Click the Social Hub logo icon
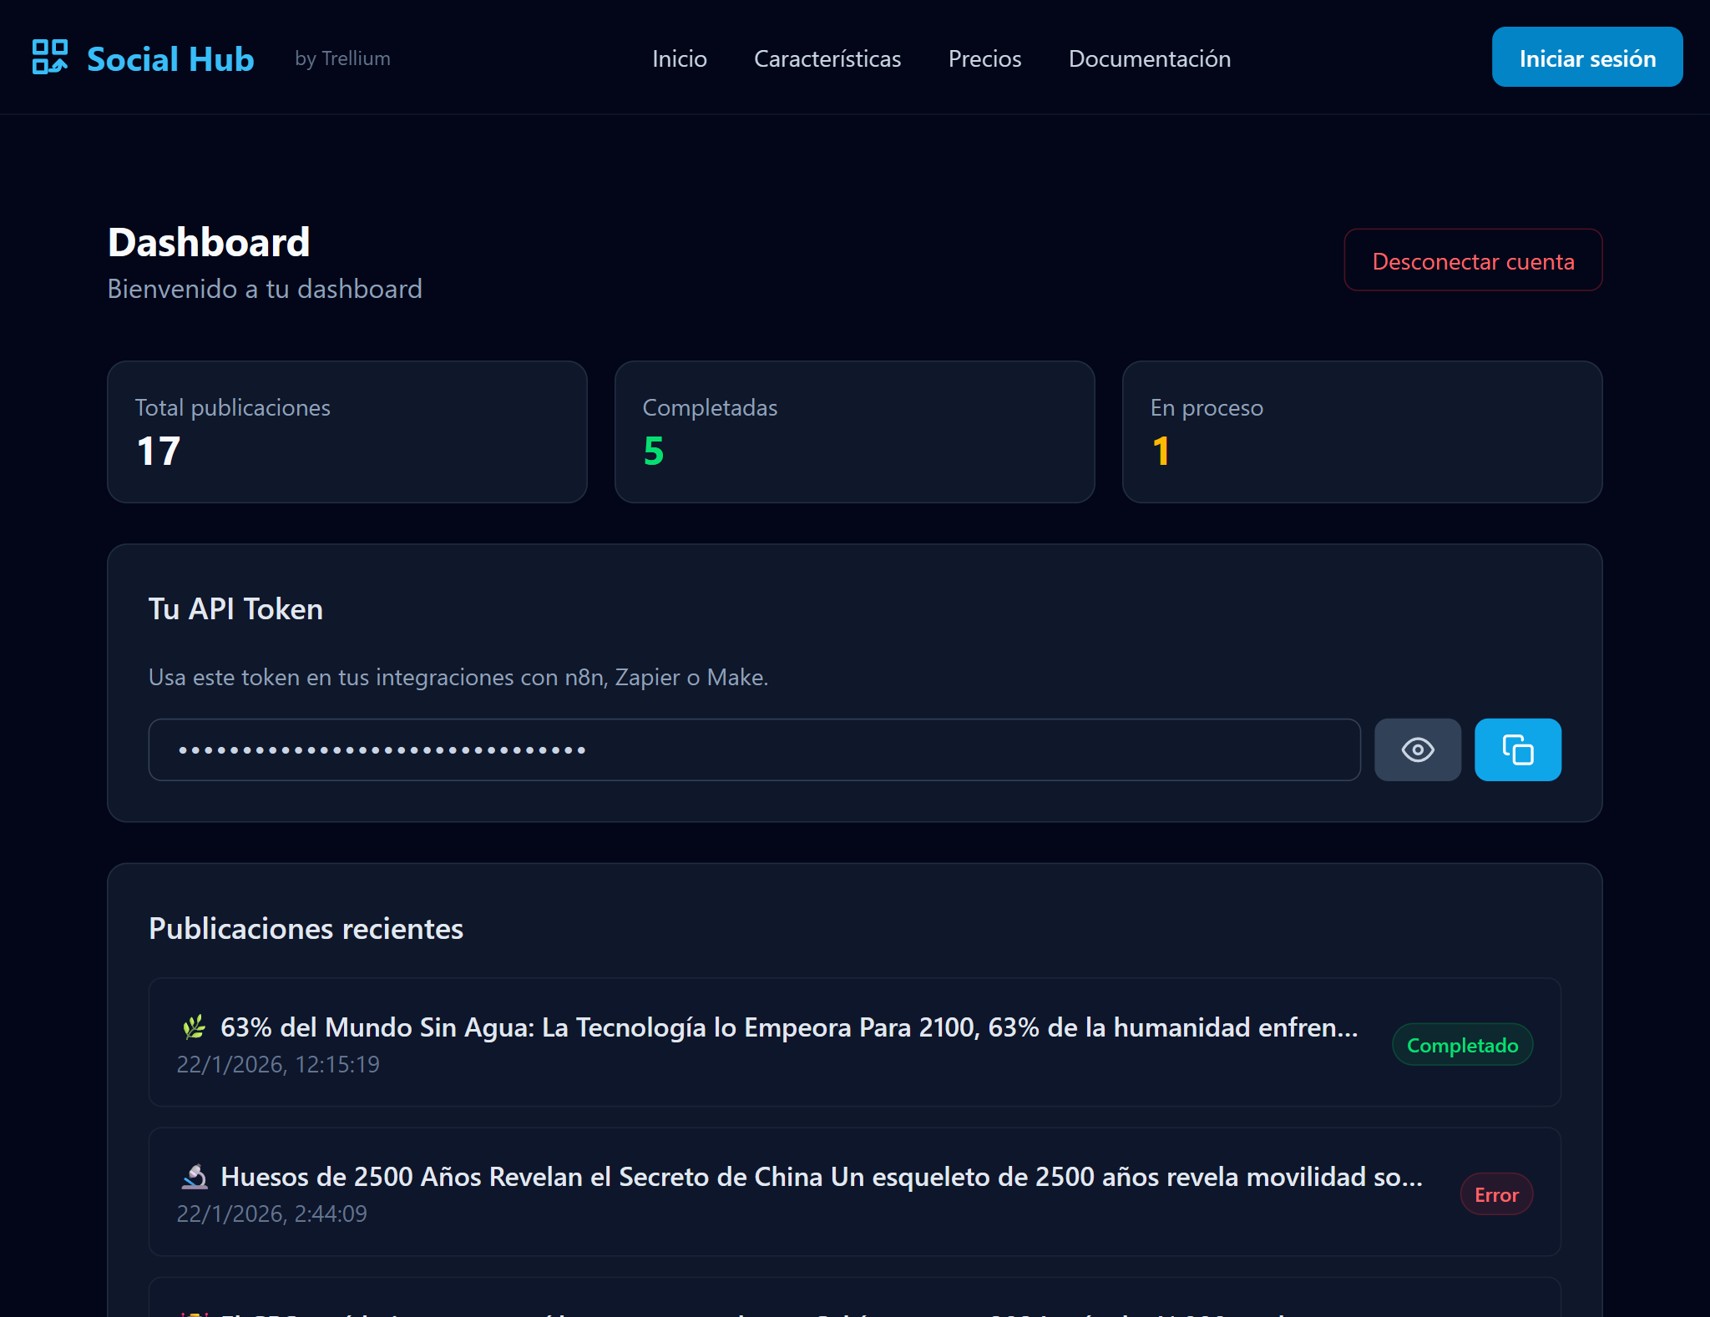The width and height of the screenshot is (1710, 1317). coord(49,57)
